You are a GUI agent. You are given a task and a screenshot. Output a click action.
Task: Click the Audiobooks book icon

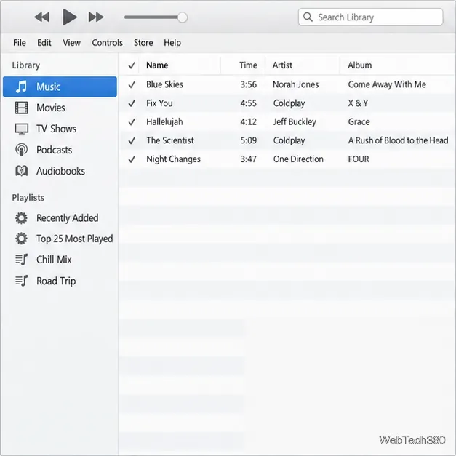point(22,171)
